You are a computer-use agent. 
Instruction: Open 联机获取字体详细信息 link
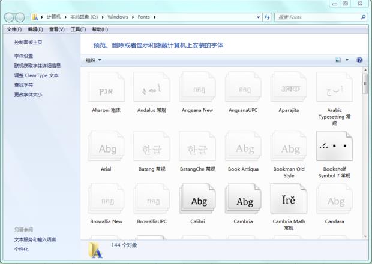37,66
